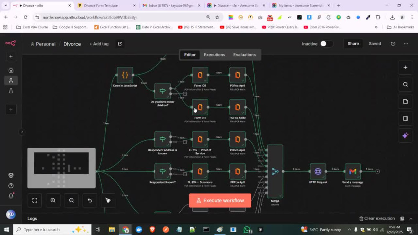Viewport: 418px width, 235px height.
Task: Zoom in the workflow canvas
Action: (x=53, y=200)
